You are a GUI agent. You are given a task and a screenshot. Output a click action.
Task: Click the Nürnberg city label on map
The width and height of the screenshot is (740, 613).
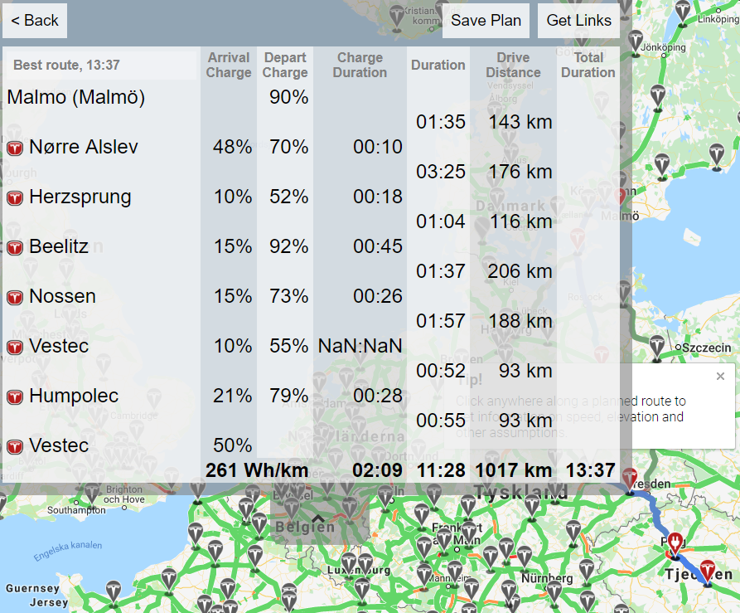[x=547, y=578]
